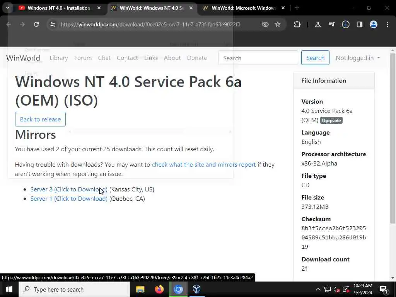The image size is (396, 297).
Task: Click the browser forward arrow
Action: [x=22, y=24]
